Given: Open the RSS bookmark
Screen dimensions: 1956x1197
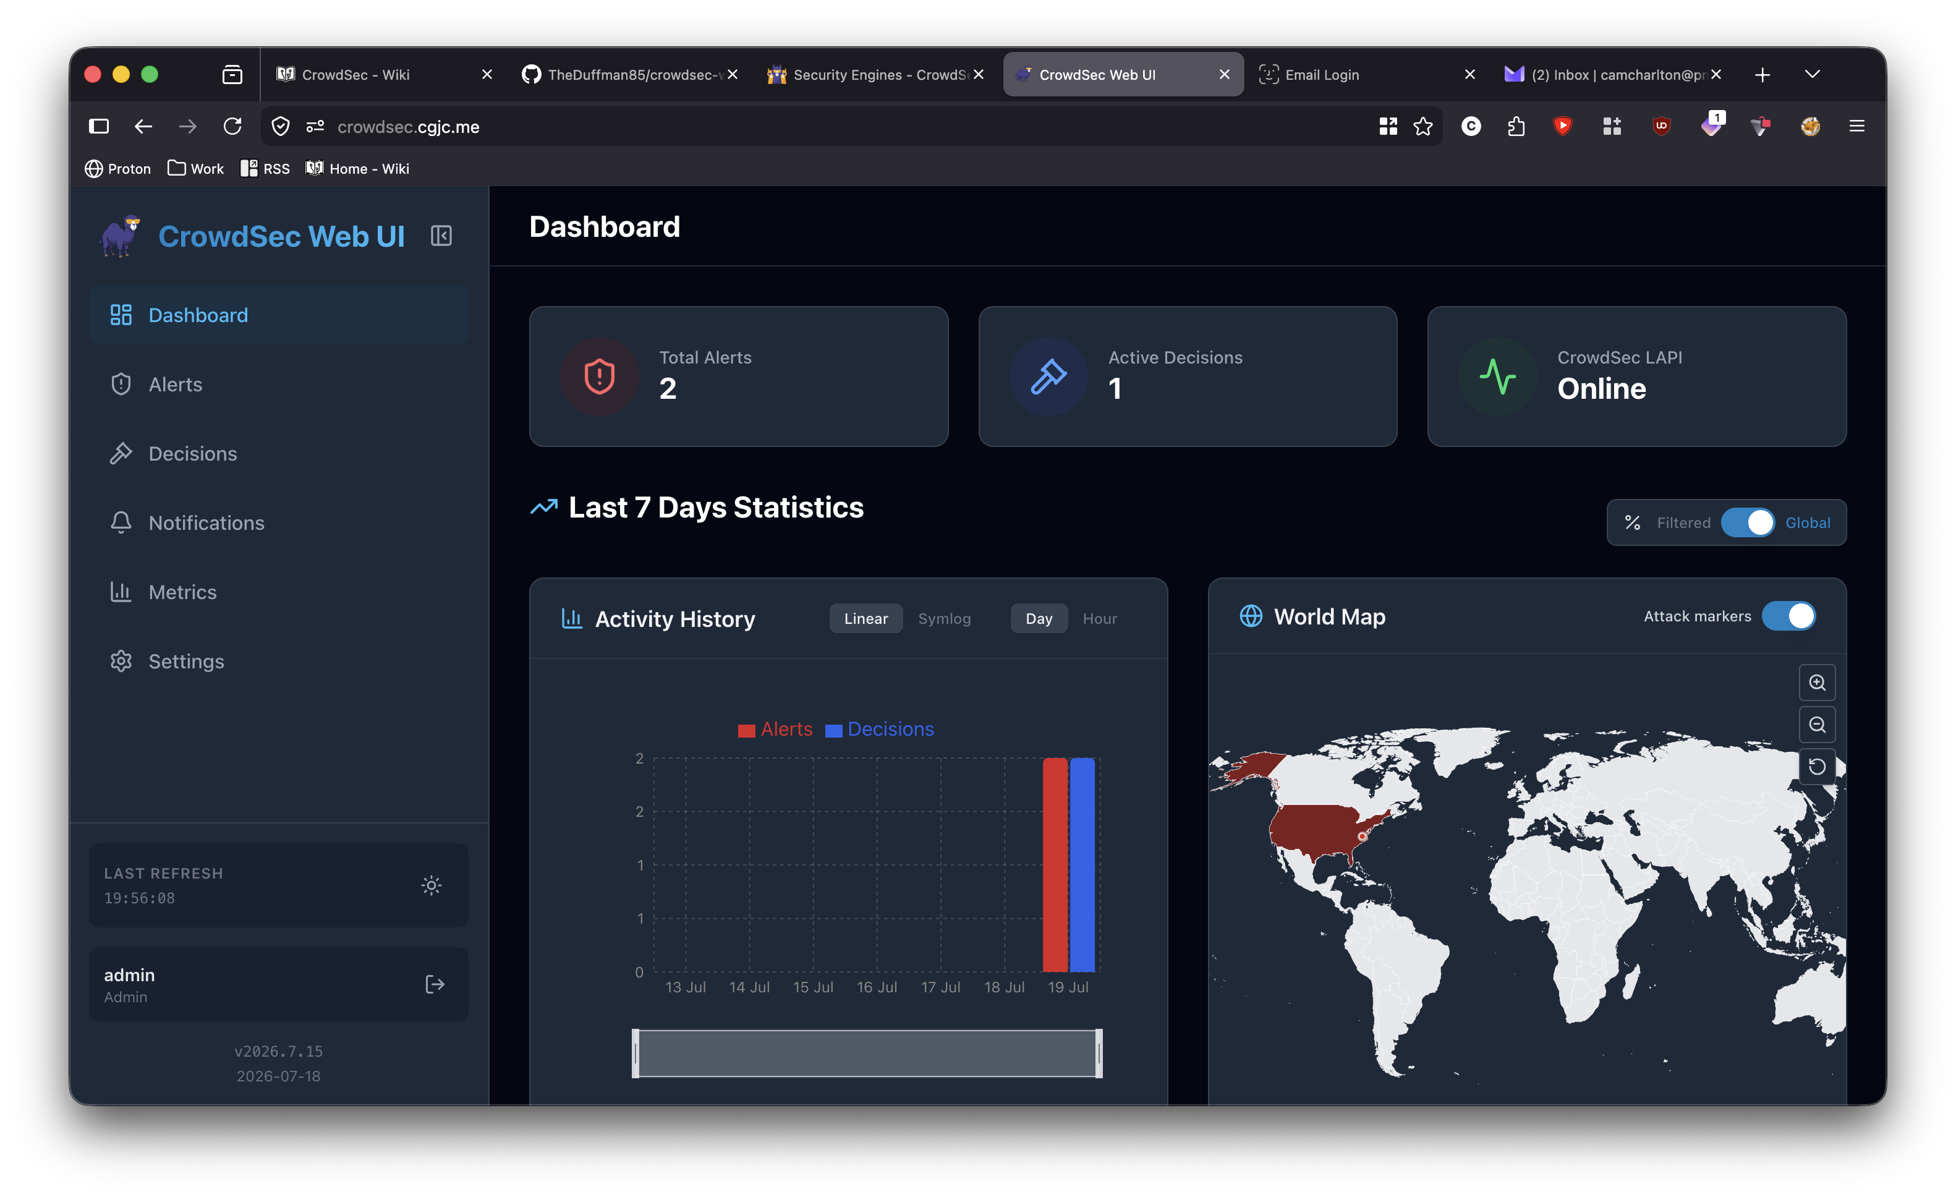Looking at the screenshot, I should coord(265,168).
